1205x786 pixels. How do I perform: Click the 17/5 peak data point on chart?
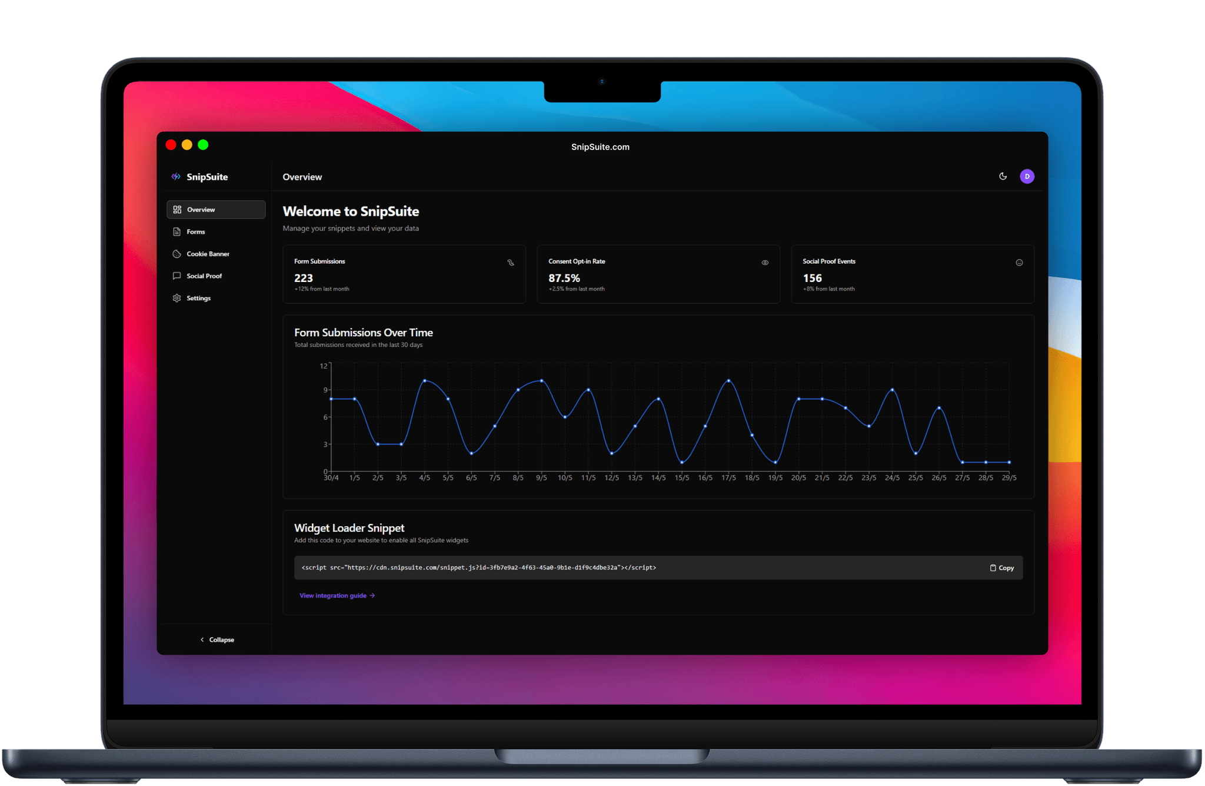728,381
